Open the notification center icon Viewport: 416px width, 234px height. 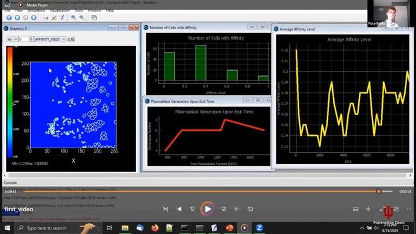coord(406,228)
